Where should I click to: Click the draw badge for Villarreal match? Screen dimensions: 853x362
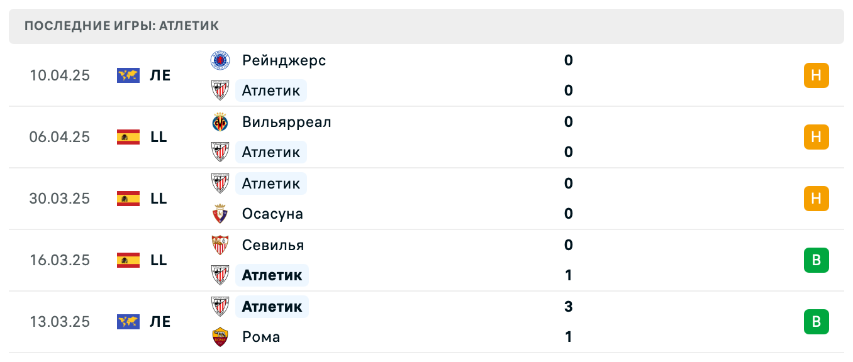point(816,137)
